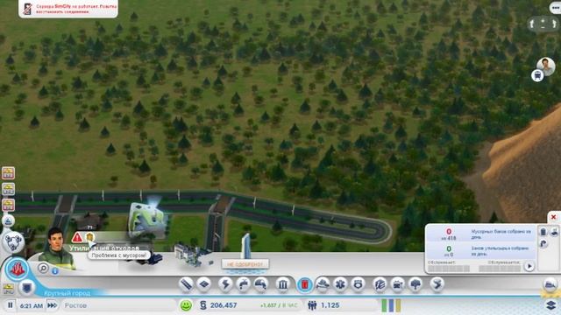Open the Sewage menu
The height and width of the screenshot is (315, 561).
pos(261,284)
